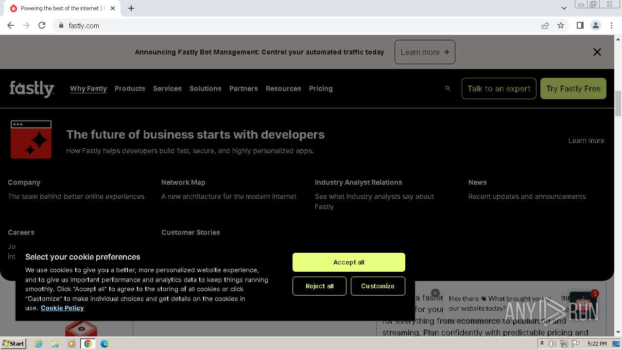Bookmark this page with the star icon
622x350 pixels.
tap(561, 25)
